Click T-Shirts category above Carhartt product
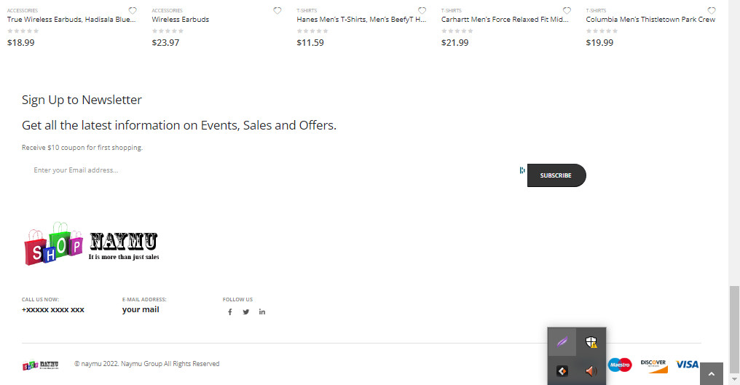740x385 pixels. [451, 10]
